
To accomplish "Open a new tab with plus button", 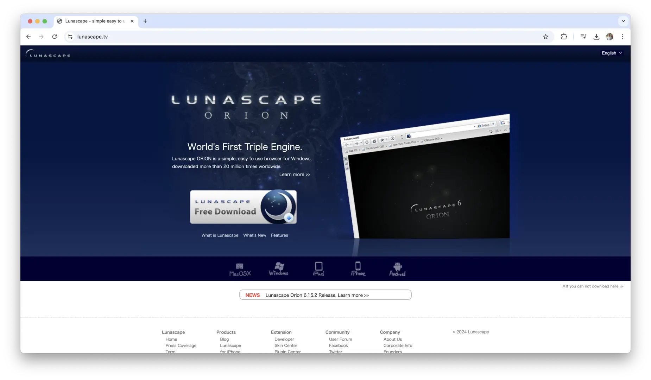I will 145,21.
